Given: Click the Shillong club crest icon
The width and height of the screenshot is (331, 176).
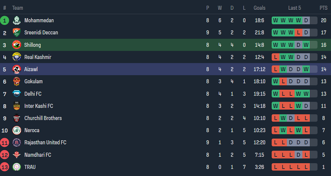Looking at the screenshot, I should 17,45.
